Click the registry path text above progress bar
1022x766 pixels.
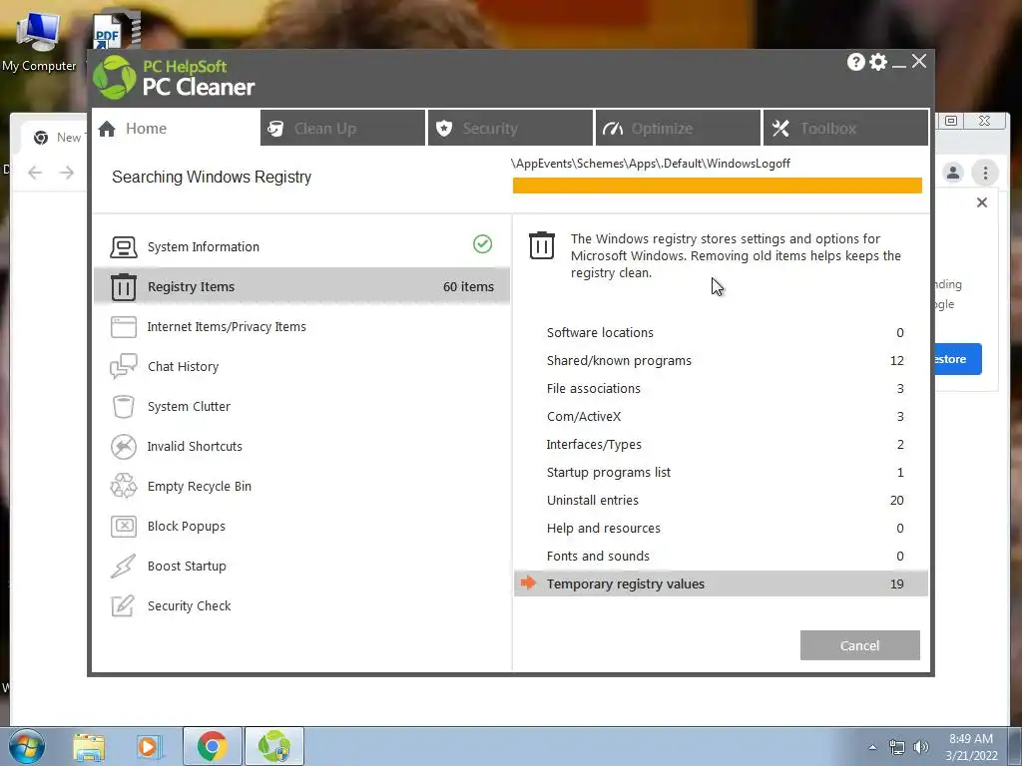click(651, 164)
